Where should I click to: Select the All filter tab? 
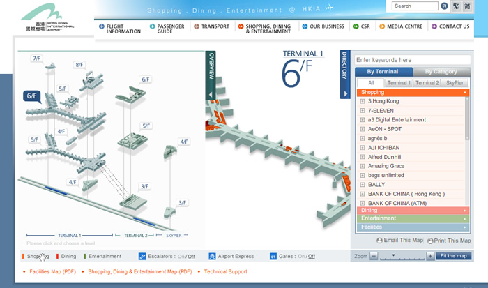pos(371,83)
